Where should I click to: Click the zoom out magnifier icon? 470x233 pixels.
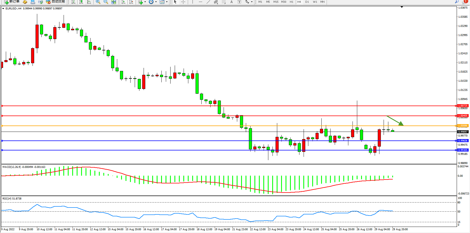click(106, 2)
